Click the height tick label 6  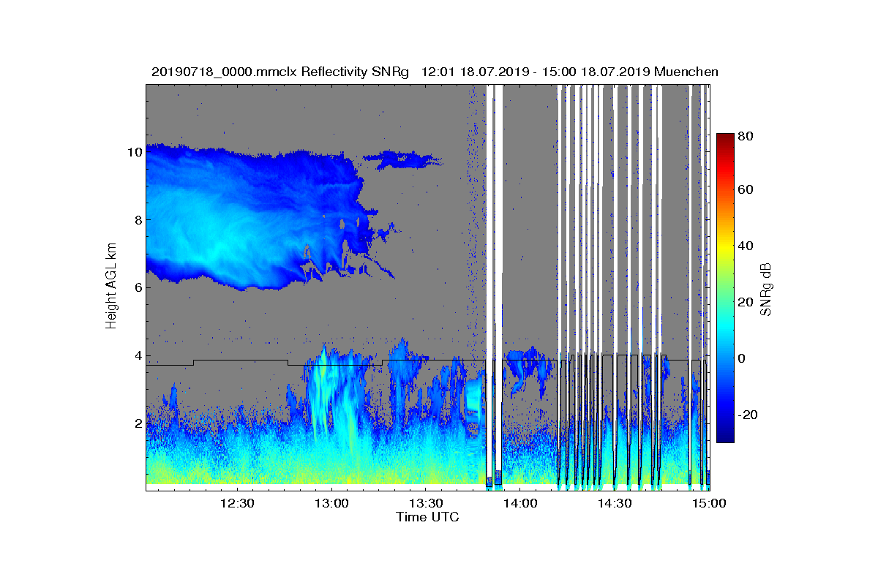137,287
